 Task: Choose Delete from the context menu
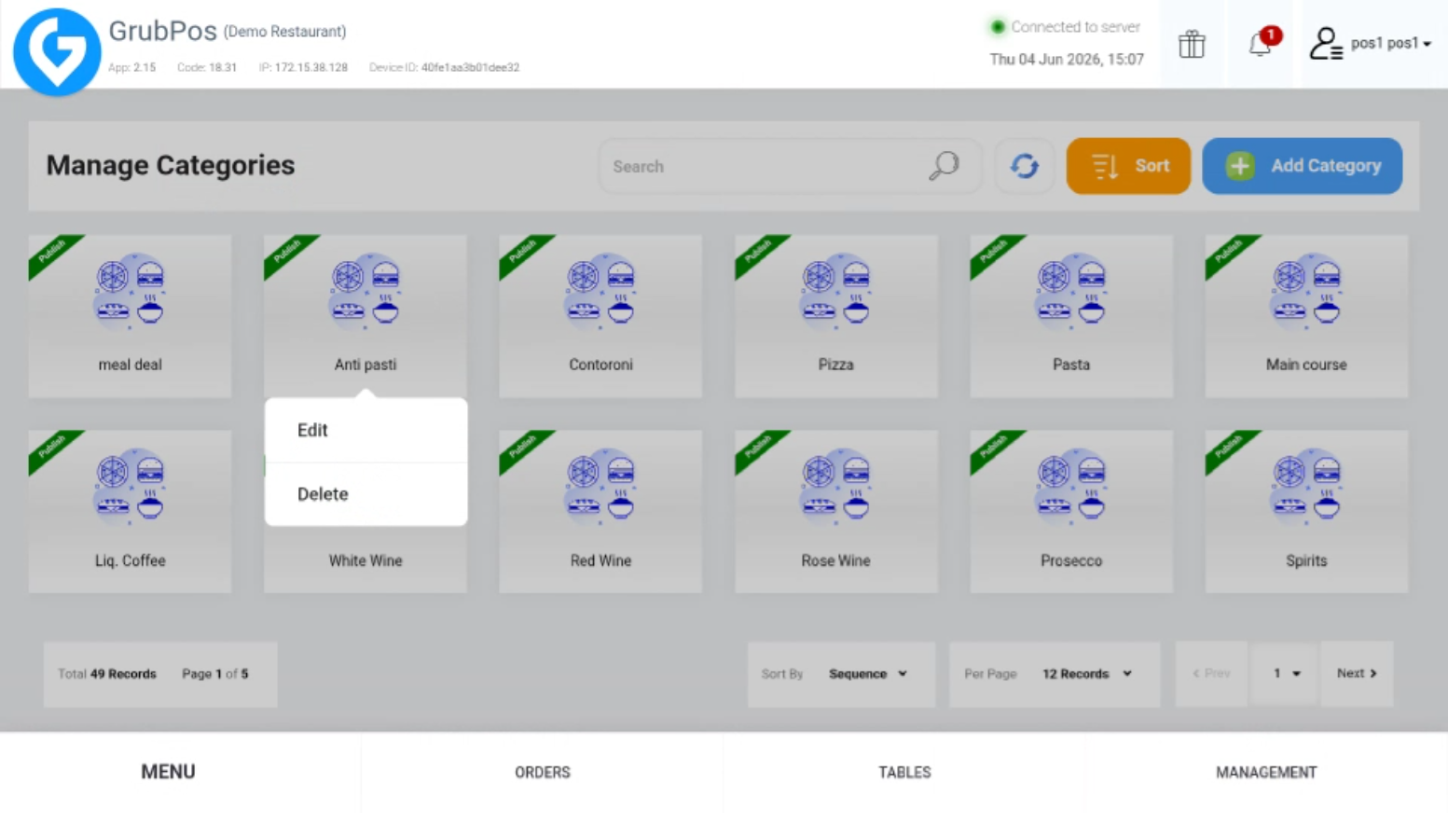(366, 494)
